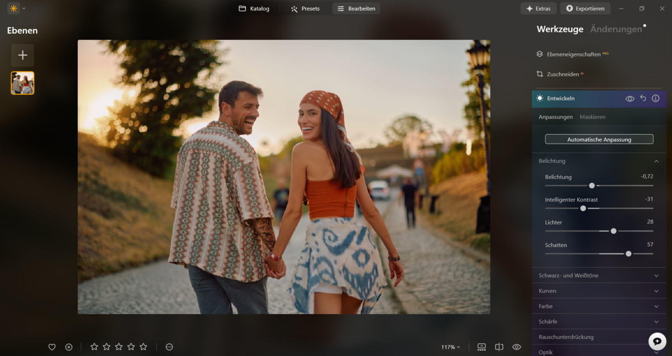Open the Maskieren tab
672x356 pixels.
592,117
